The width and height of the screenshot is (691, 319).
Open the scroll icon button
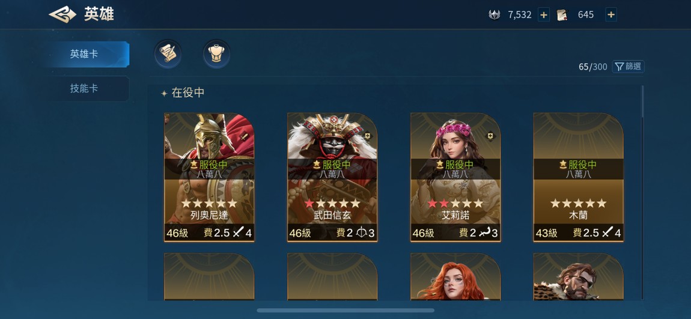pyautogui.click(x=168, y=53)
